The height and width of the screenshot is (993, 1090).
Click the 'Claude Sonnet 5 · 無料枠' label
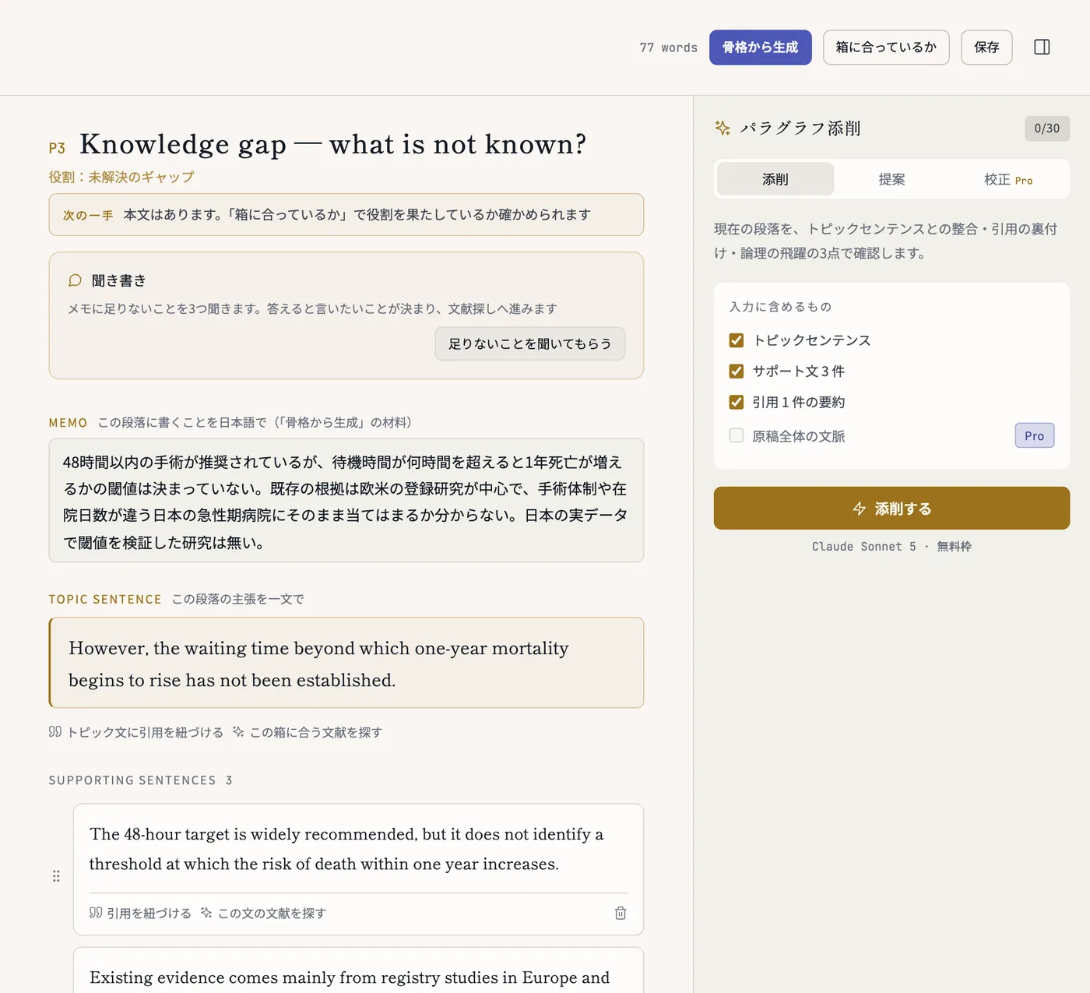point(891,547)
